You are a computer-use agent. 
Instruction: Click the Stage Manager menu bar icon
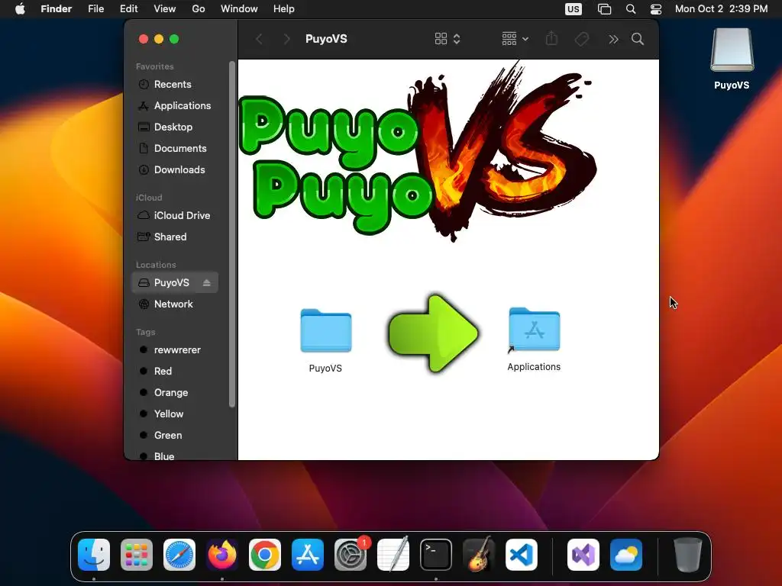click(x=605, y=9)
